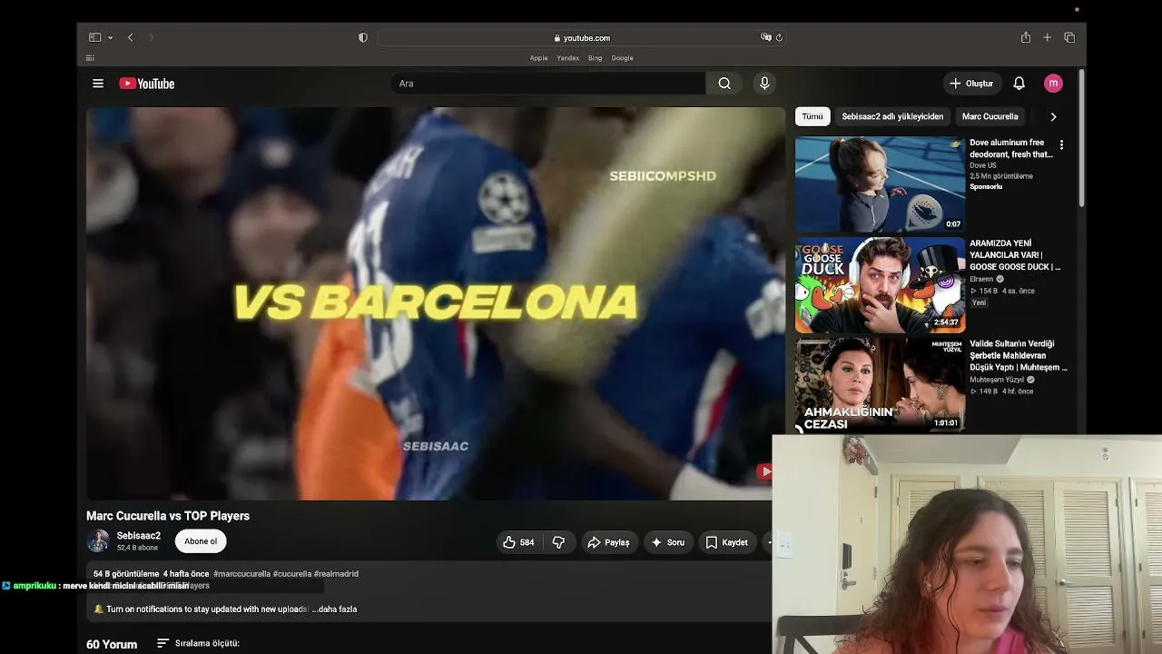The image size is (1162, 654).
Task: Click the Soru ask button
Action: [x=667, y=542]
